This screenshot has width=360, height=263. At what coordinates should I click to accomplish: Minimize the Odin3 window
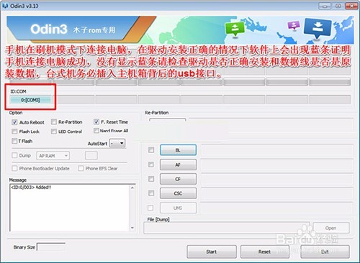point(325,6)
